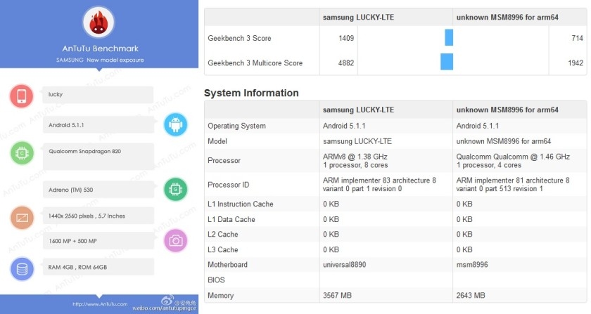Screen dimensions: 591x314
Task: Click the Geekbench 3 Score comparison bar
Action: (x=449, y=38)
